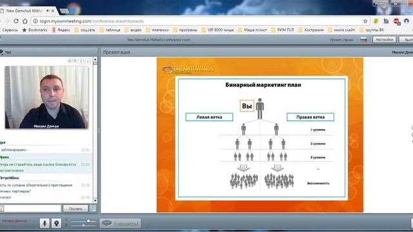Open the Сервисы bookmark
Image resolution: width=413 pixels, height=232 pixels.
tap(10, 30)
